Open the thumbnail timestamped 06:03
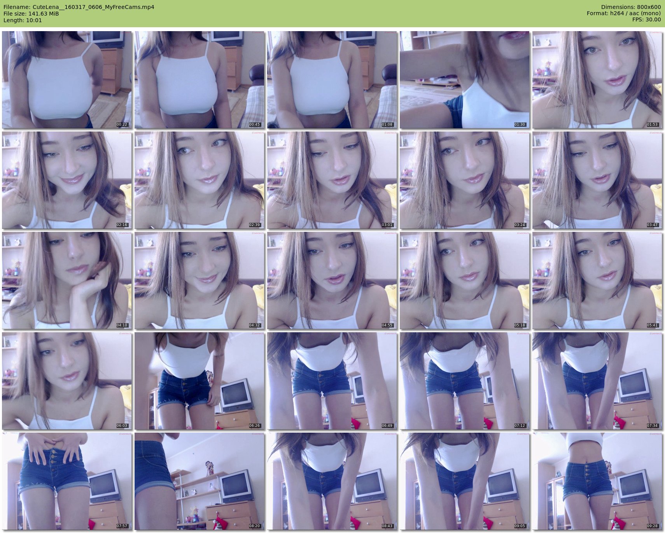 pos(66,381)
